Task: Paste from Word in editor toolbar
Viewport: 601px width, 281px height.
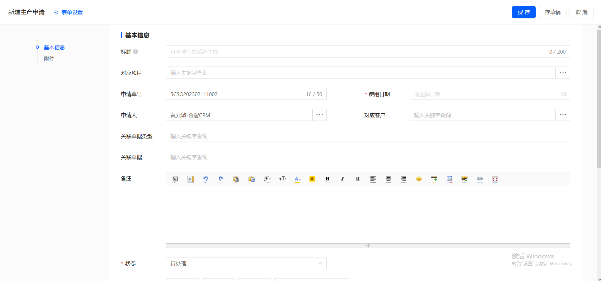Action: click(251, 179)
